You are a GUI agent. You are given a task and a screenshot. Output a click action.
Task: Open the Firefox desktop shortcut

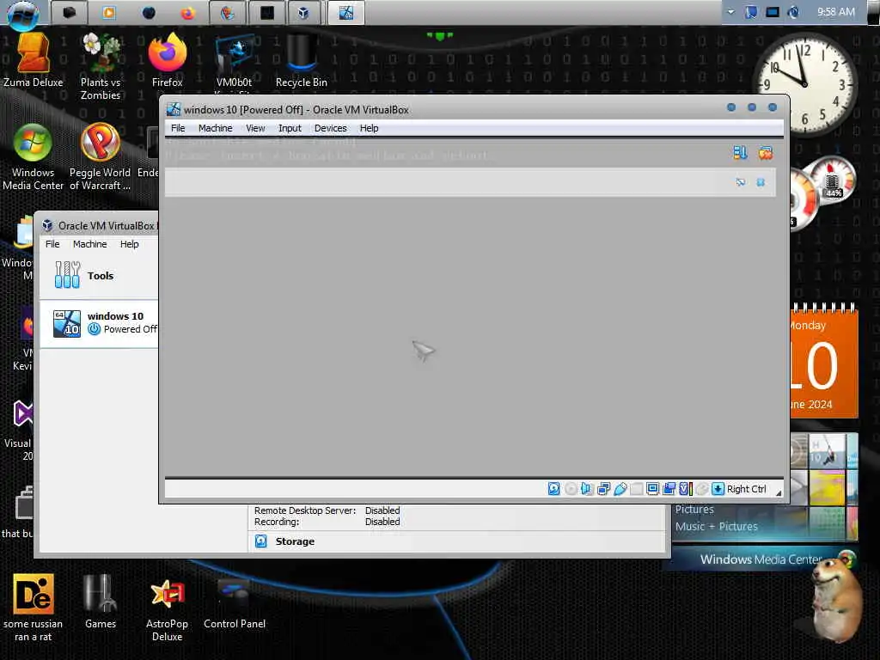168,60
